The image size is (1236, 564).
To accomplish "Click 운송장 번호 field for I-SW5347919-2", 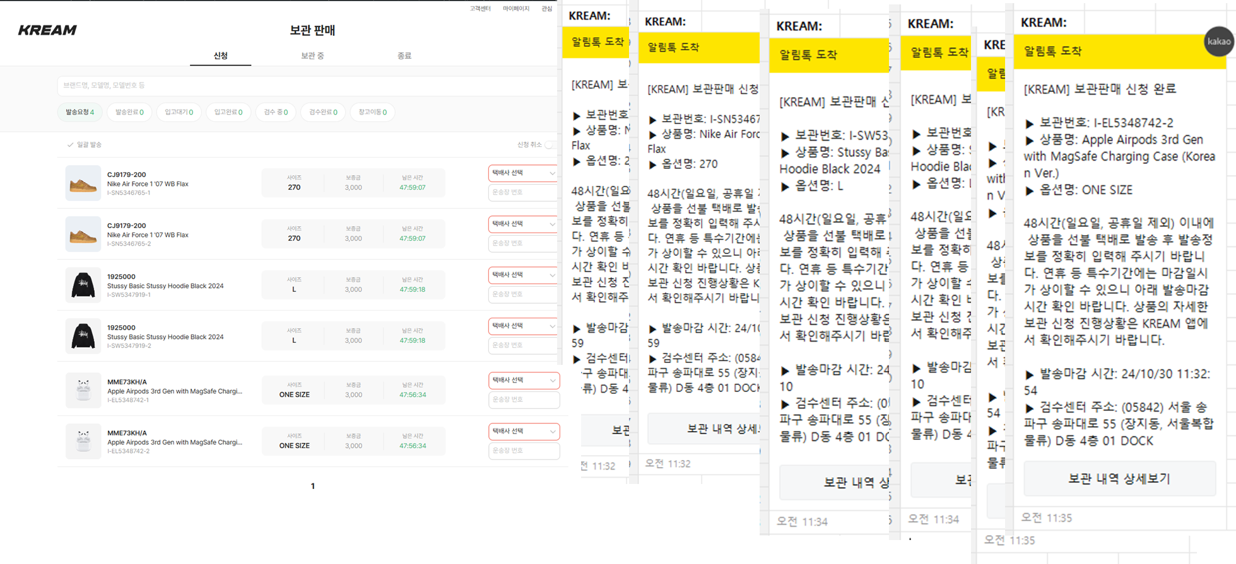I will pos(523,345).
